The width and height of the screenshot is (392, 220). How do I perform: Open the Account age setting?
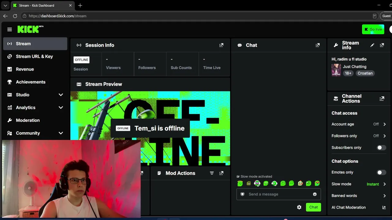(359, 124)
